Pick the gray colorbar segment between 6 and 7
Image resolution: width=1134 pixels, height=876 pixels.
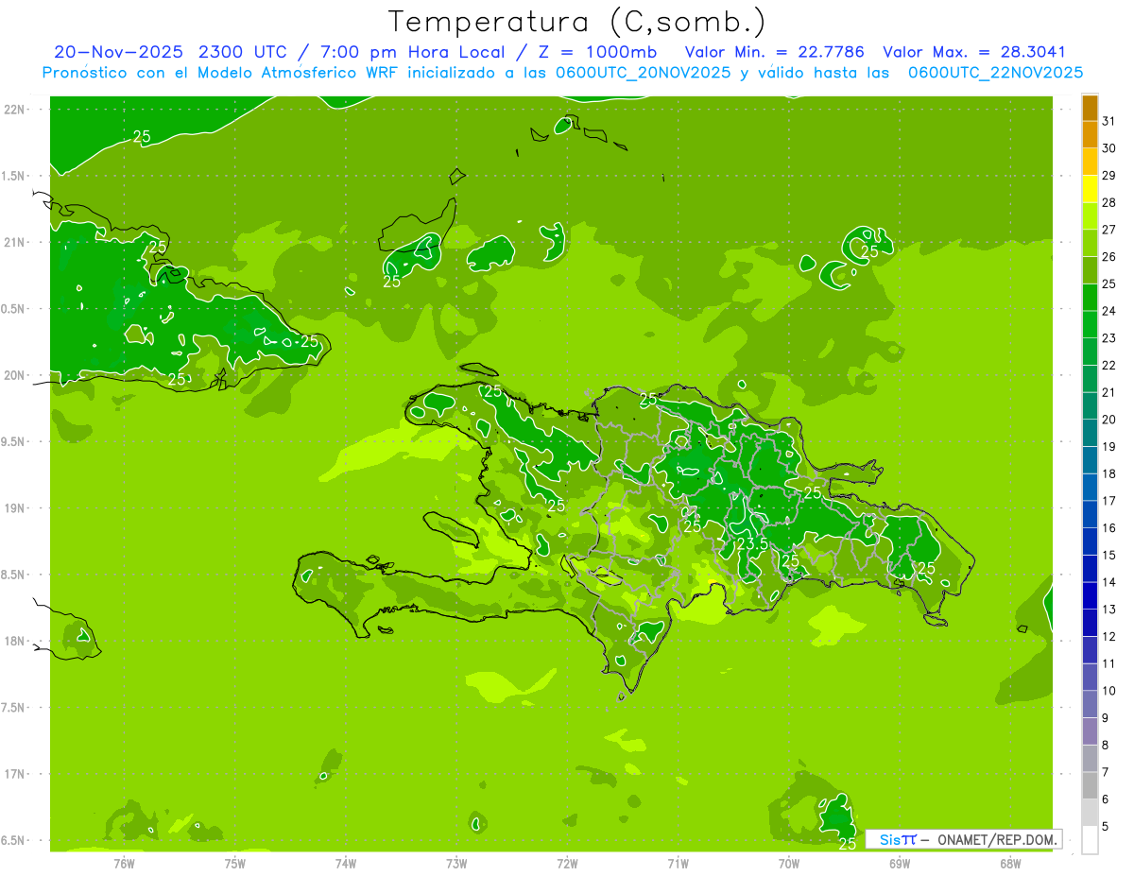click(1090, 785)
